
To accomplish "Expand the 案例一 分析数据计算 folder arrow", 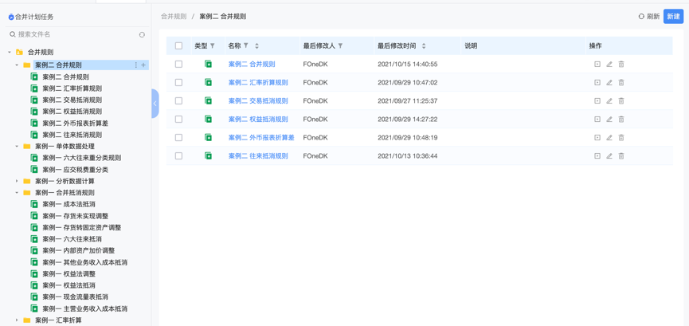I will tap(17, 181).
